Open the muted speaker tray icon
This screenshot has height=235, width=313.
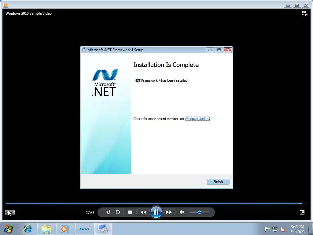[x=282, y=229]
